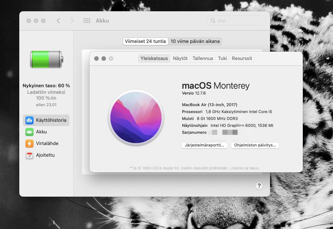The height and width of the screenshot is (229, 333).
Task: Select the Virtalähde sidebar label
Action: [x=47, y=144]
